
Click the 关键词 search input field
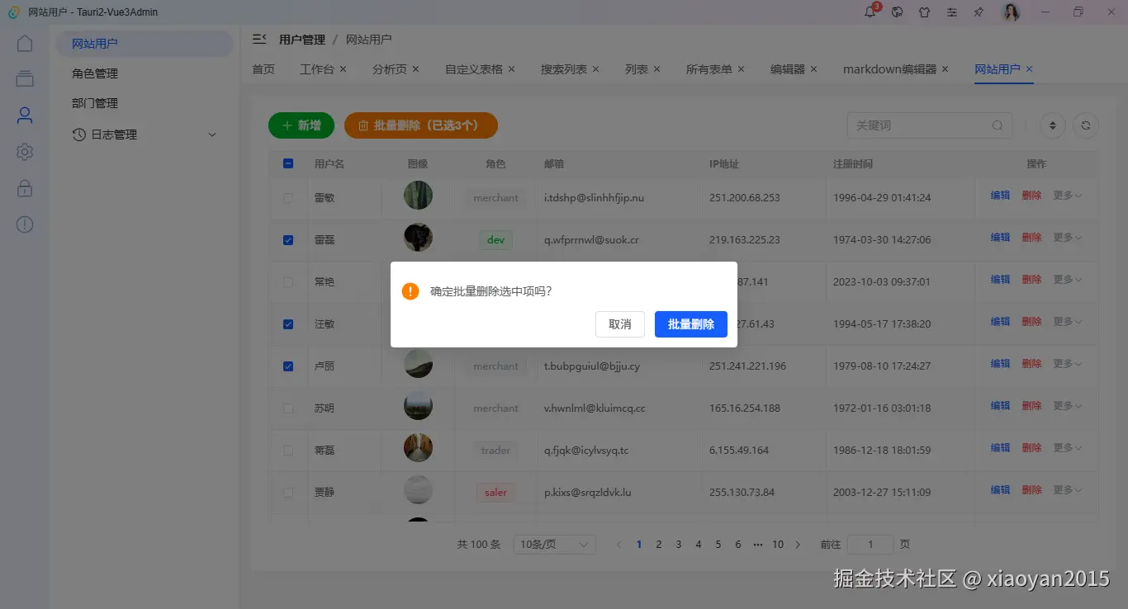pos(921,125)
